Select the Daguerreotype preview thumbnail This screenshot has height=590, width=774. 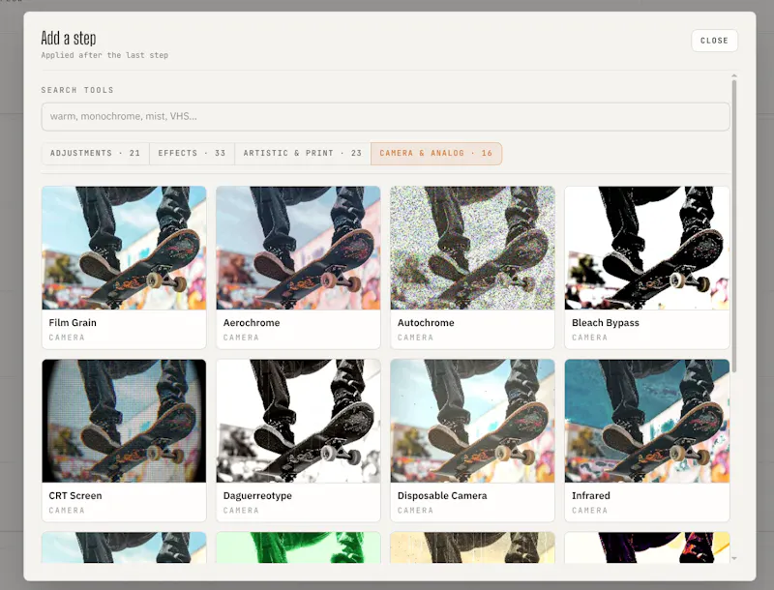[x=298, y=421]
